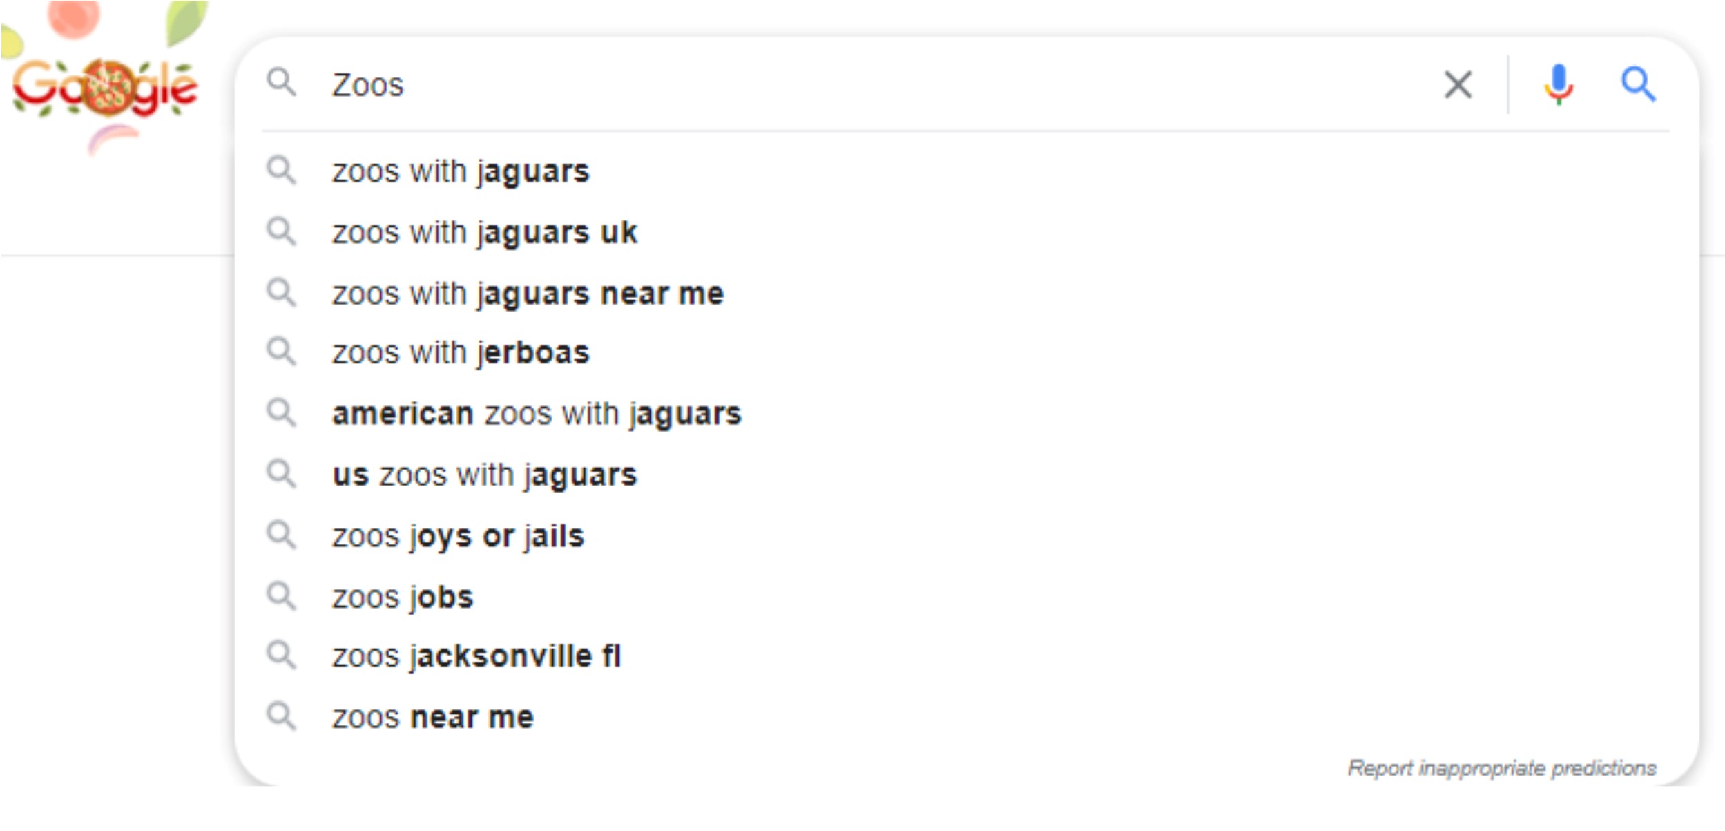Select the "zoos near me" suggestion

(x=433, y=717)
